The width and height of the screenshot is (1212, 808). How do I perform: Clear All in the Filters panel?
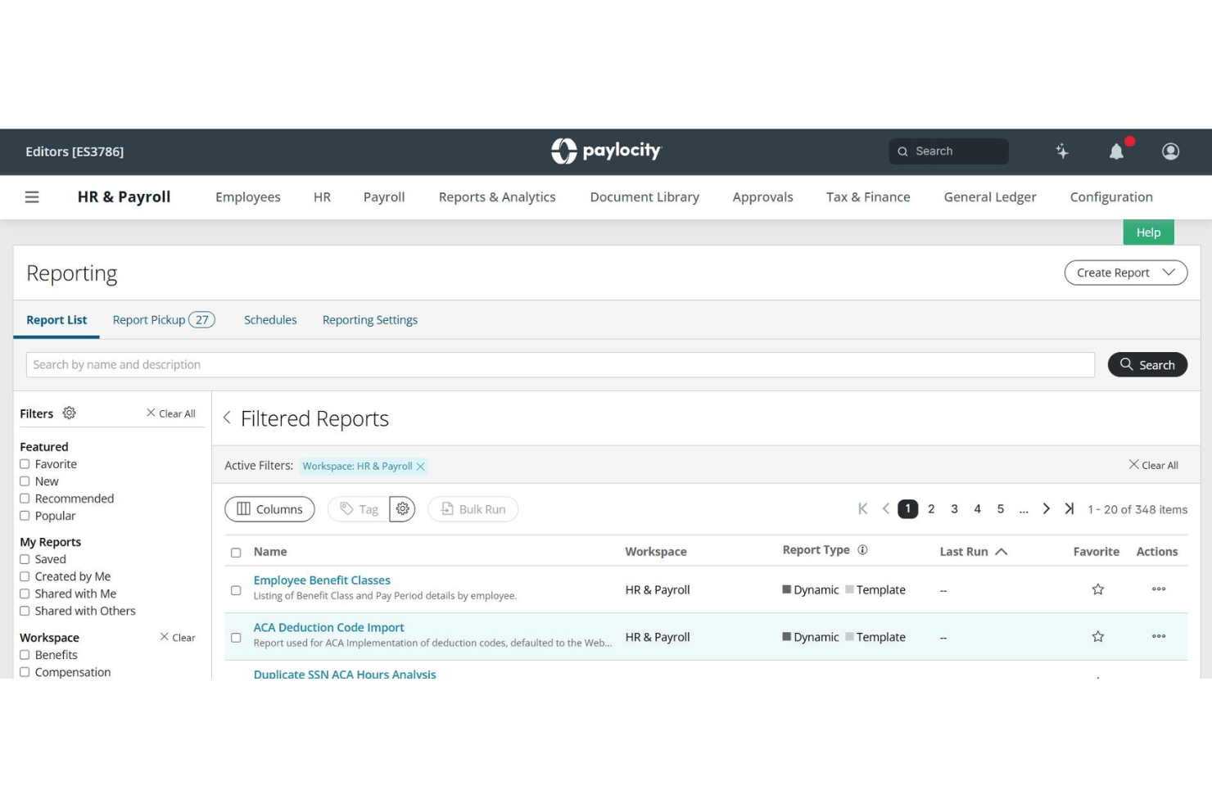(x=170, y=413)
